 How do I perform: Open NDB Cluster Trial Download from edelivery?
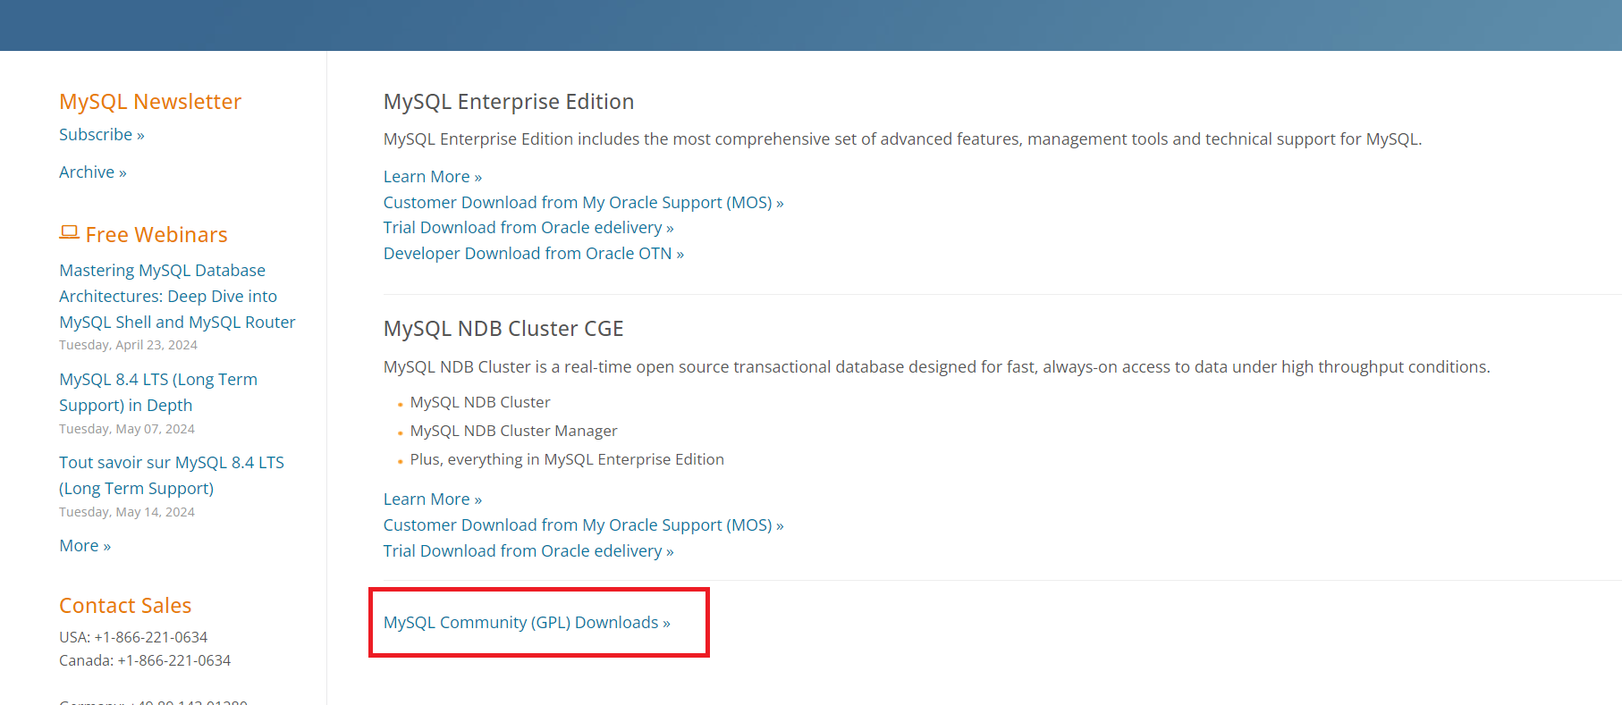click(x=528, y=551)
